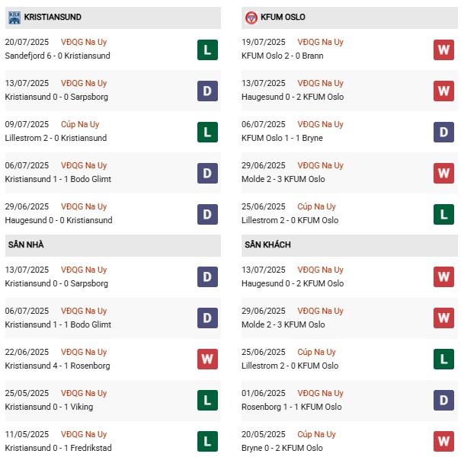The image size is (461, 457).
Task: Click the VĐQG Na Uy link dated 20/07/2025
Action: [x=85, y=42]
